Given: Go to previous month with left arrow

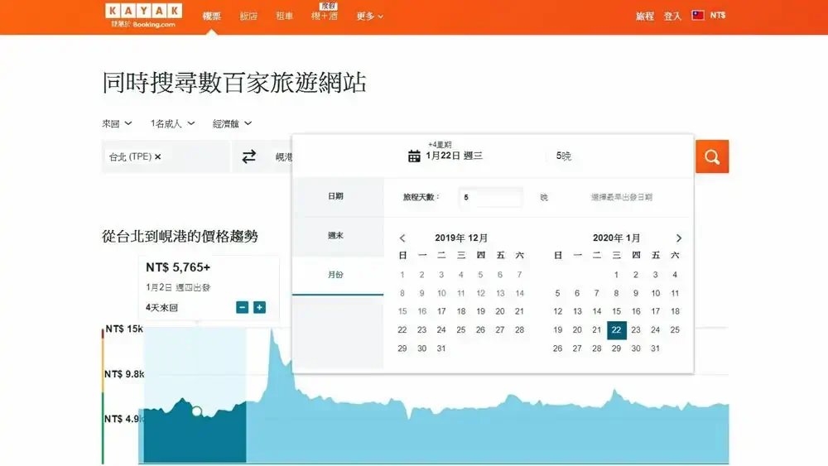Looking at the screenshot, I should click(x=402, y=238).
